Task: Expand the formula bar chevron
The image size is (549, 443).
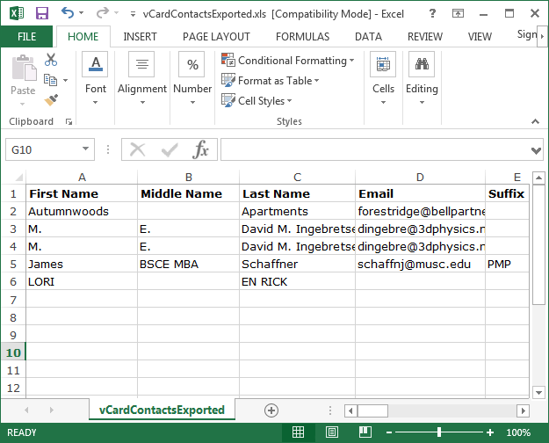Action: (x=536, y=150)
